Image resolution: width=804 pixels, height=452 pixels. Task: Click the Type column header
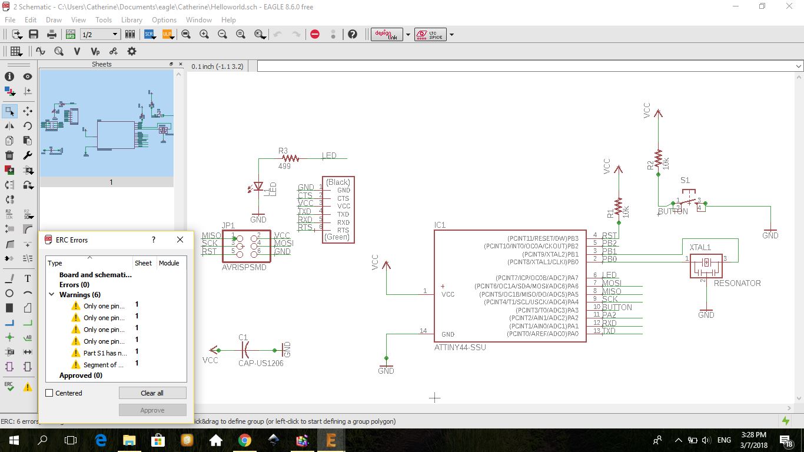point(89,263)
